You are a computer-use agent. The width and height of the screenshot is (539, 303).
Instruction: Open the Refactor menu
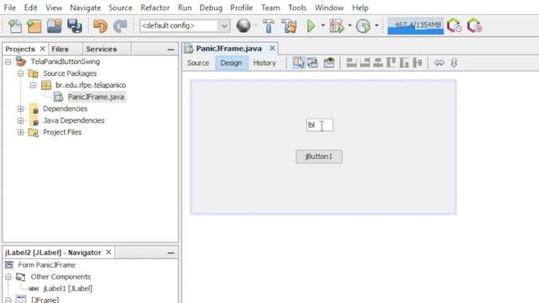[155, 8]
